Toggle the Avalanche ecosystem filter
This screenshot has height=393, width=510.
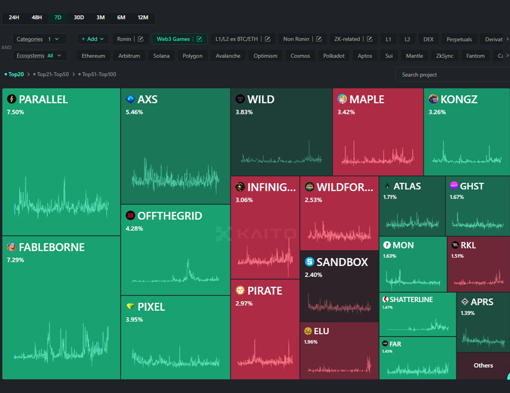[228, 56]
